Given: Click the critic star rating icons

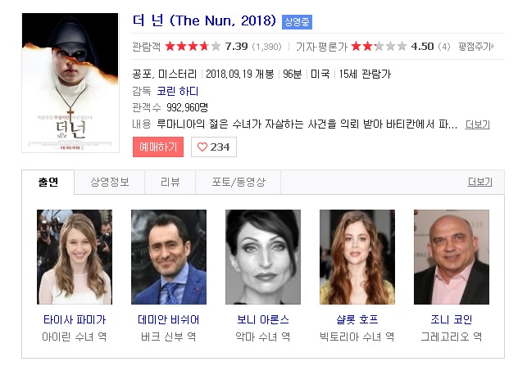Looking at the screenshot, I should pos(379,46).
